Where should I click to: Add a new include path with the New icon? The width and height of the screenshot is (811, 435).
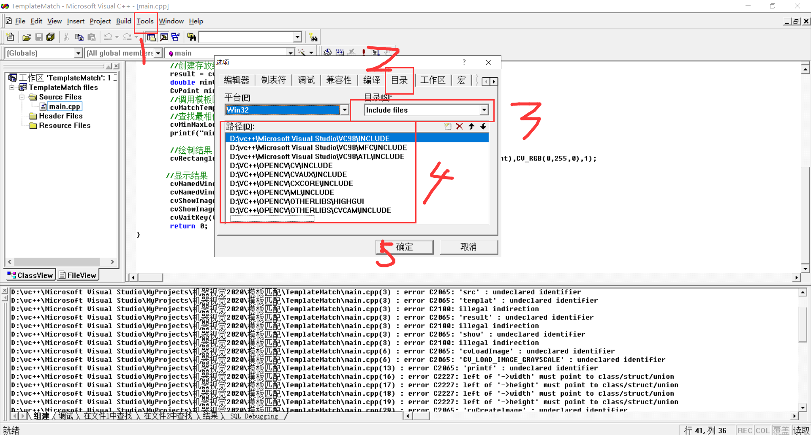click(x=448, y=126)
